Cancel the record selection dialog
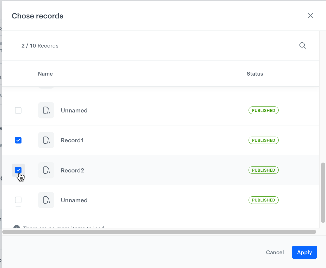326x268 pixels. [275, 252]
